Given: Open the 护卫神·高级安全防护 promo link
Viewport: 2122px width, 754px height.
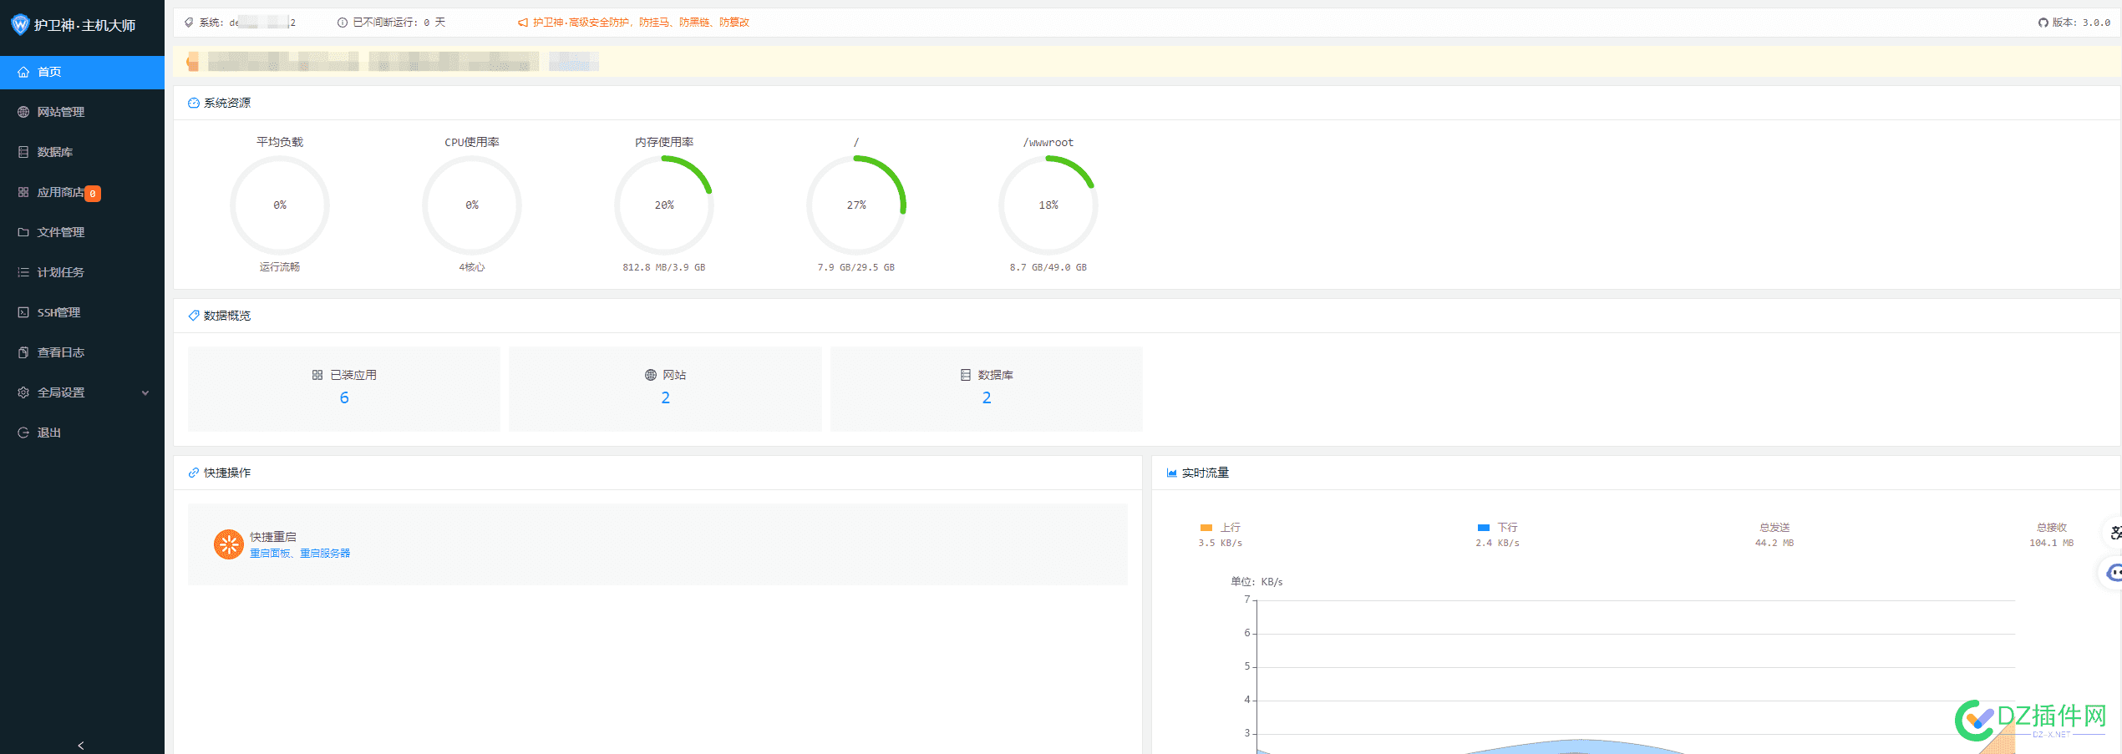Looking at the screenshot, I should [641, 23].
